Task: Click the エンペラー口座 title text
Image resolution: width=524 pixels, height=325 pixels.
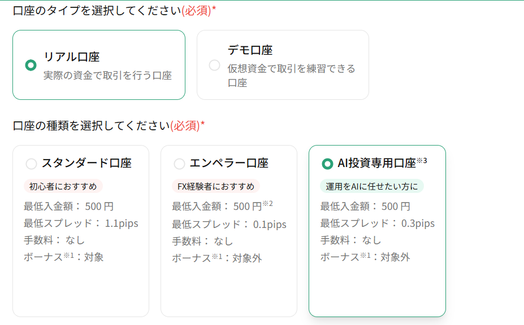Action: tap(229, 164)
